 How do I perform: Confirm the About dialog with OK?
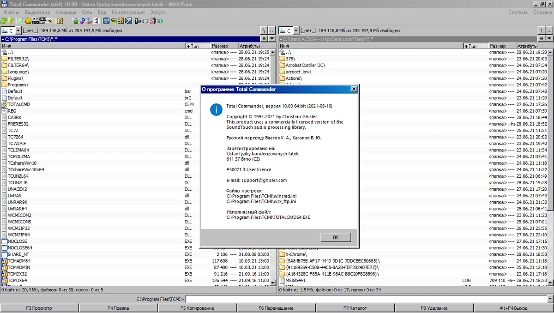(x=336, y=237)
